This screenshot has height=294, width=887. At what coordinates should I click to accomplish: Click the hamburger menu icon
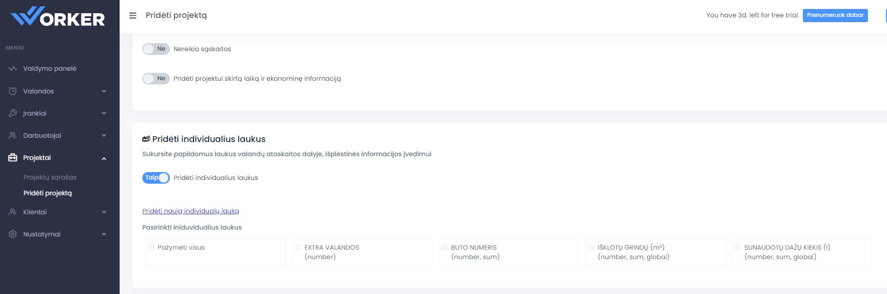133,16
